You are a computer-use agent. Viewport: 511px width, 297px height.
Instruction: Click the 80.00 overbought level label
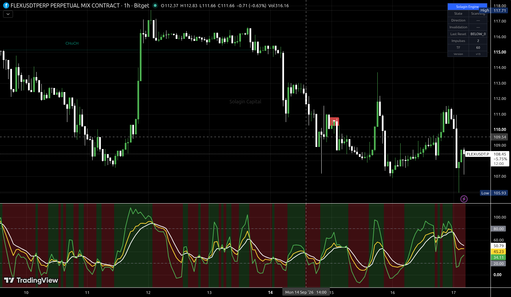tap(499, 229)
